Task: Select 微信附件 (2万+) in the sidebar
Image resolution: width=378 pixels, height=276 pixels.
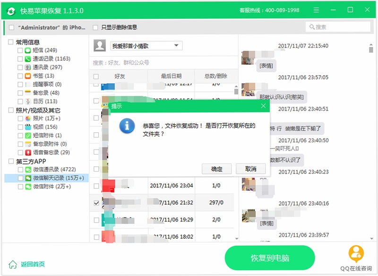Action: coord(52,187)
